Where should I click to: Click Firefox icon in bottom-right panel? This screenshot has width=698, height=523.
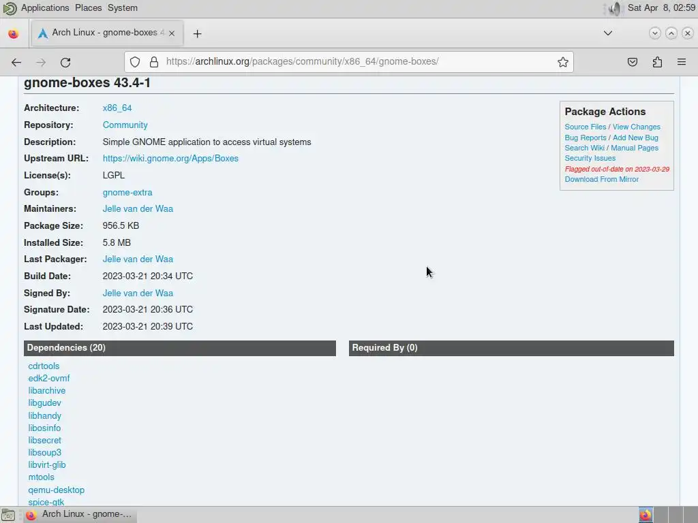pyautogui.click(x=646, y=515)
